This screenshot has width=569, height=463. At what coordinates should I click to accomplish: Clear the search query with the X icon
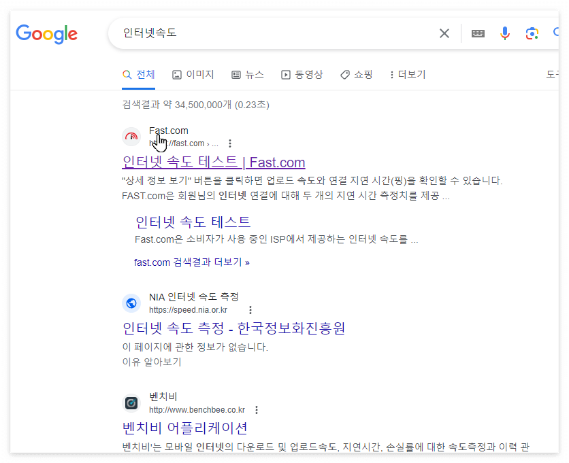(444, 33)
